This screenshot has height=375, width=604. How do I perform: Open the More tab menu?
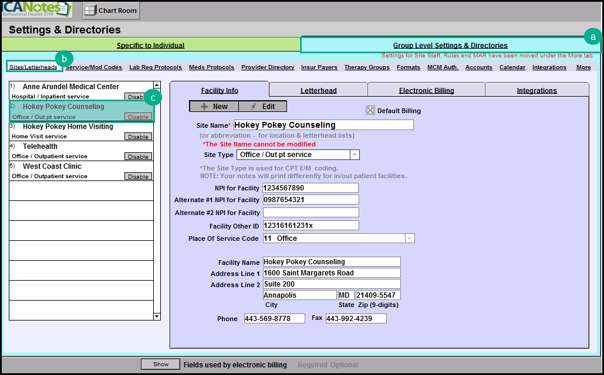(x=583, y=67)
